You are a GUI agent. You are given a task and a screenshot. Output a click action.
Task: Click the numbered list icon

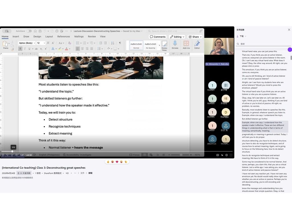(84, 43)
